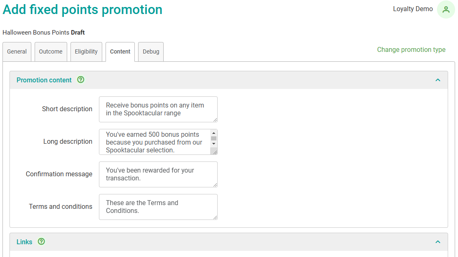Image resolution: width=458 pixels, height=257 pixels.
Task: Click the Loyalty Demo account name
Action: pos(413,9)
